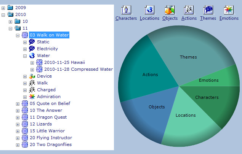The width and height of the screenshot is (242, 154).
Task: Collapse the 2010 folder node
Action: point(3,15)
